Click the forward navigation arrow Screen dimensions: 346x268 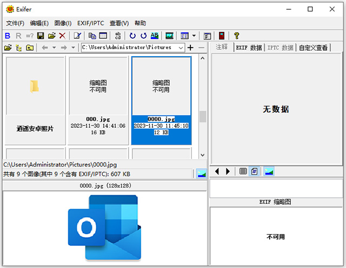pyautogui.click(x=64, y=47)
